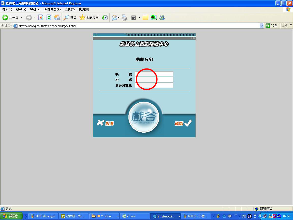Open grouped Windows Explorer taskbar item
The height and width of the screenshot is (220, 293).
click(105, 216)
